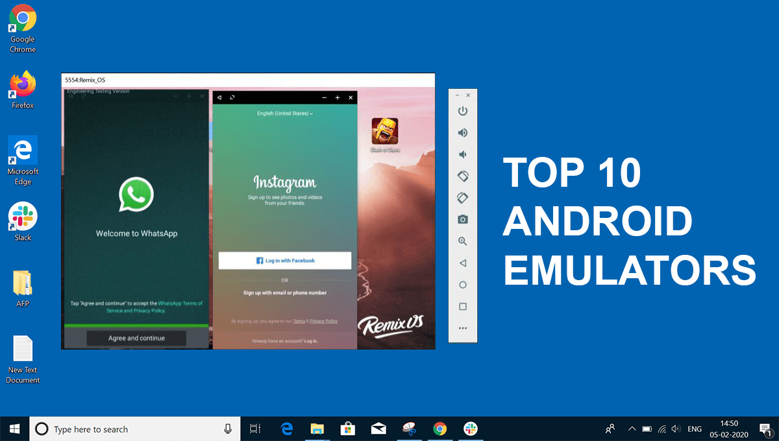
Task: Click the Log in with Facebook button
Action: tap(285, 261)
